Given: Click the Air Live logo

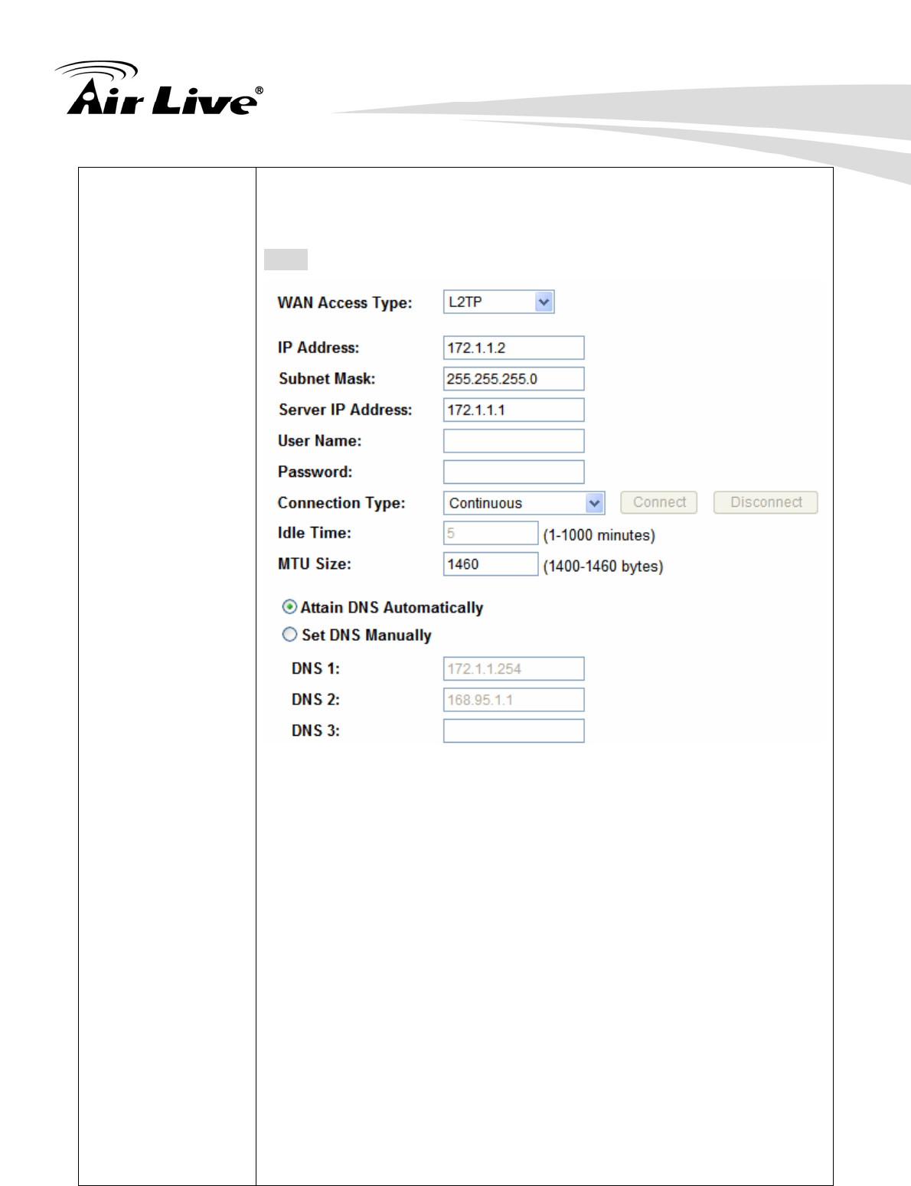Looking at the screenshot, I should pyautogui.click(x=158, y=89).
